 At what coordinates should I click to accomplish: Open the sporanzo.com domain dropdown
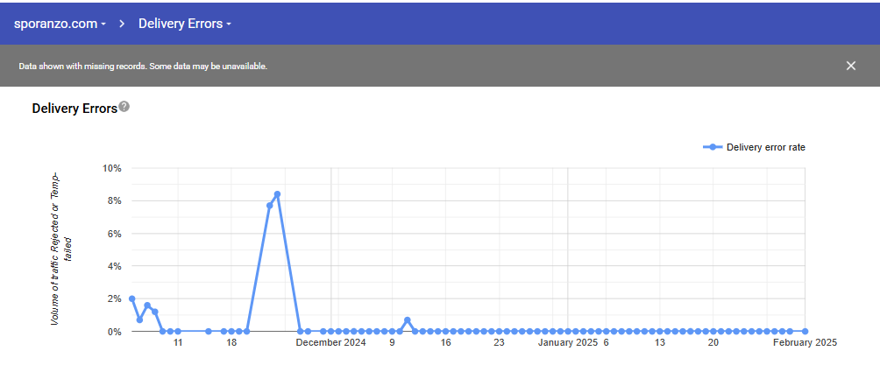60,24
